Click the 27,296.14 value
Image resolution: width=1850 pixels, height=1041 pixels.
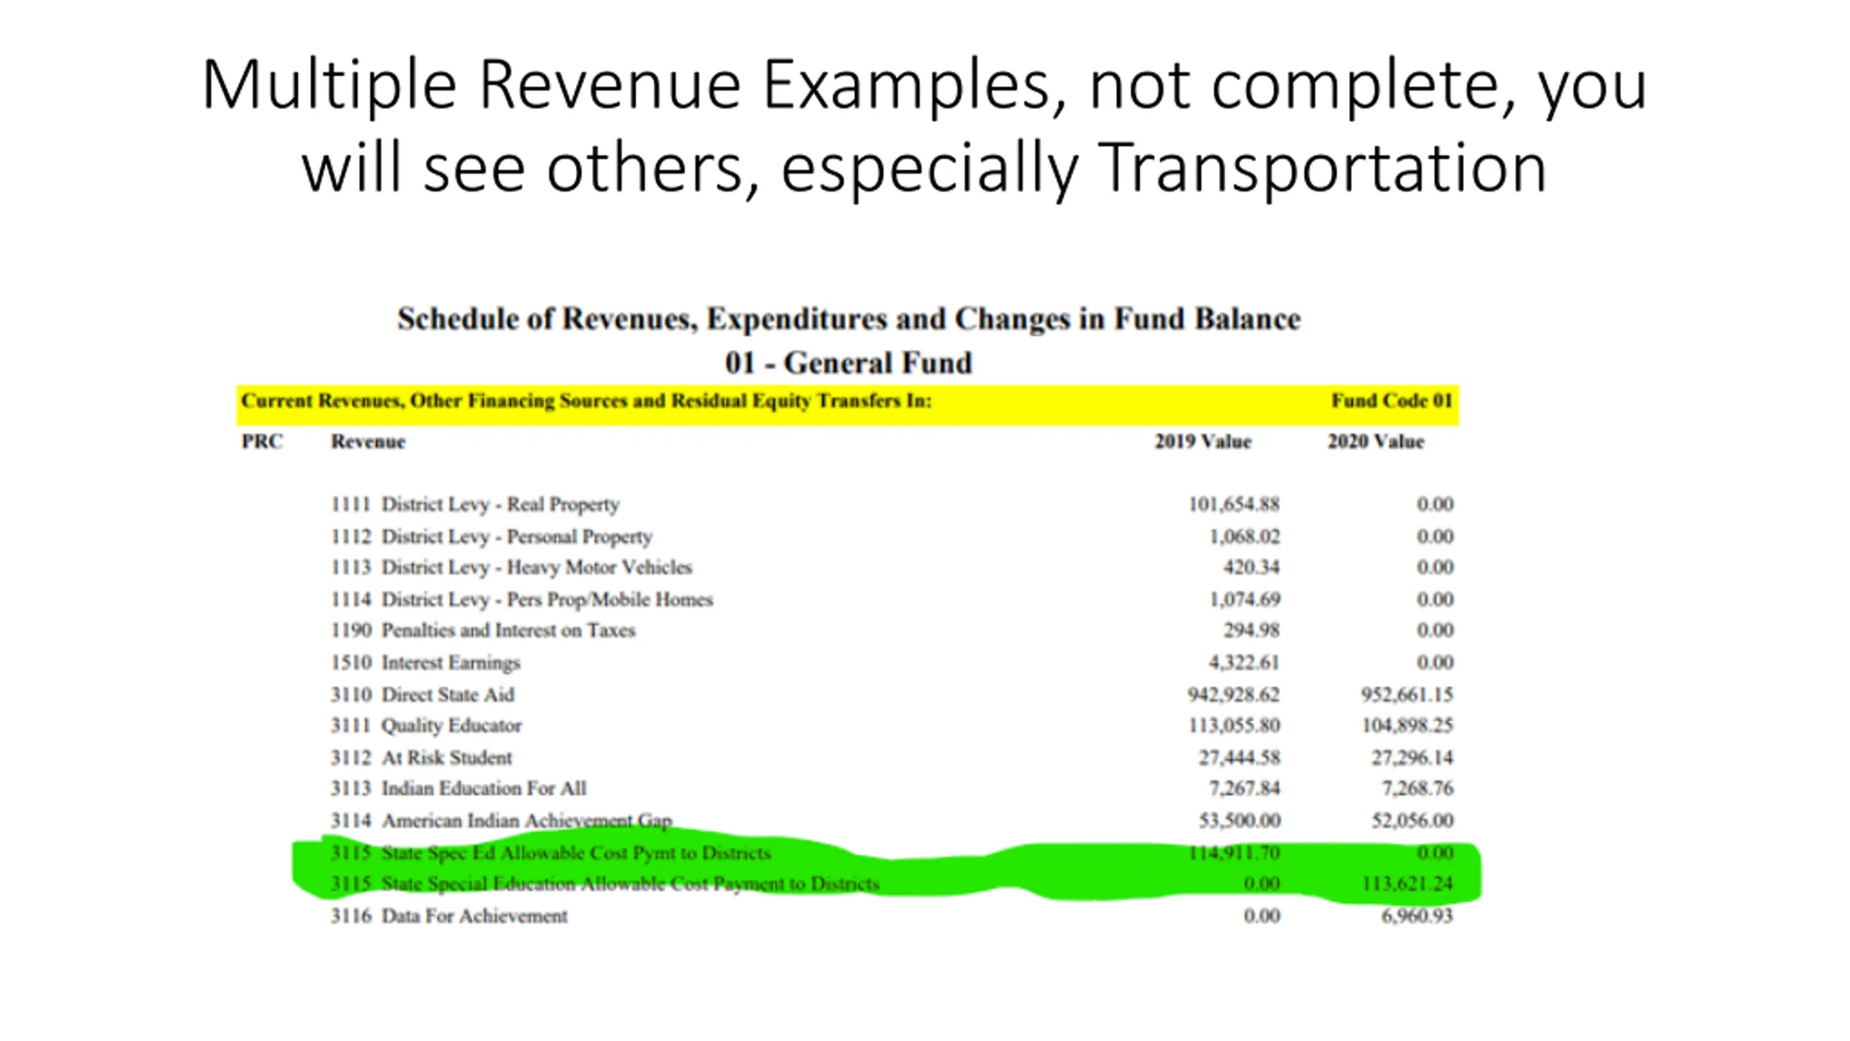(1412, 758)
